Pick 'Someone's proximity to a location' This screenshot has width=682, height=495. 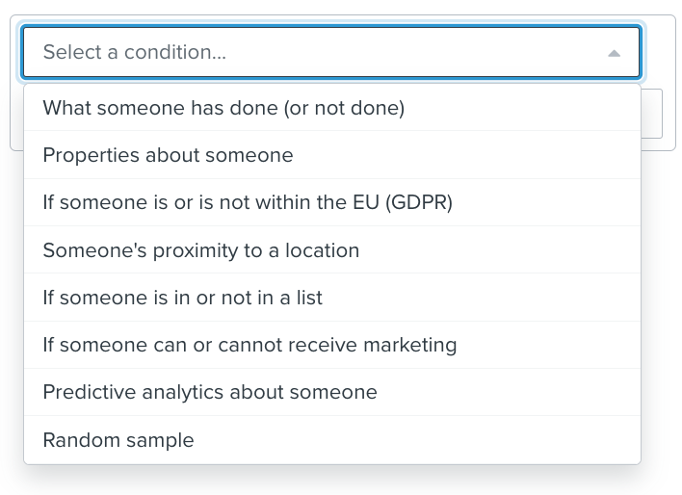click(x=201, y=250)
